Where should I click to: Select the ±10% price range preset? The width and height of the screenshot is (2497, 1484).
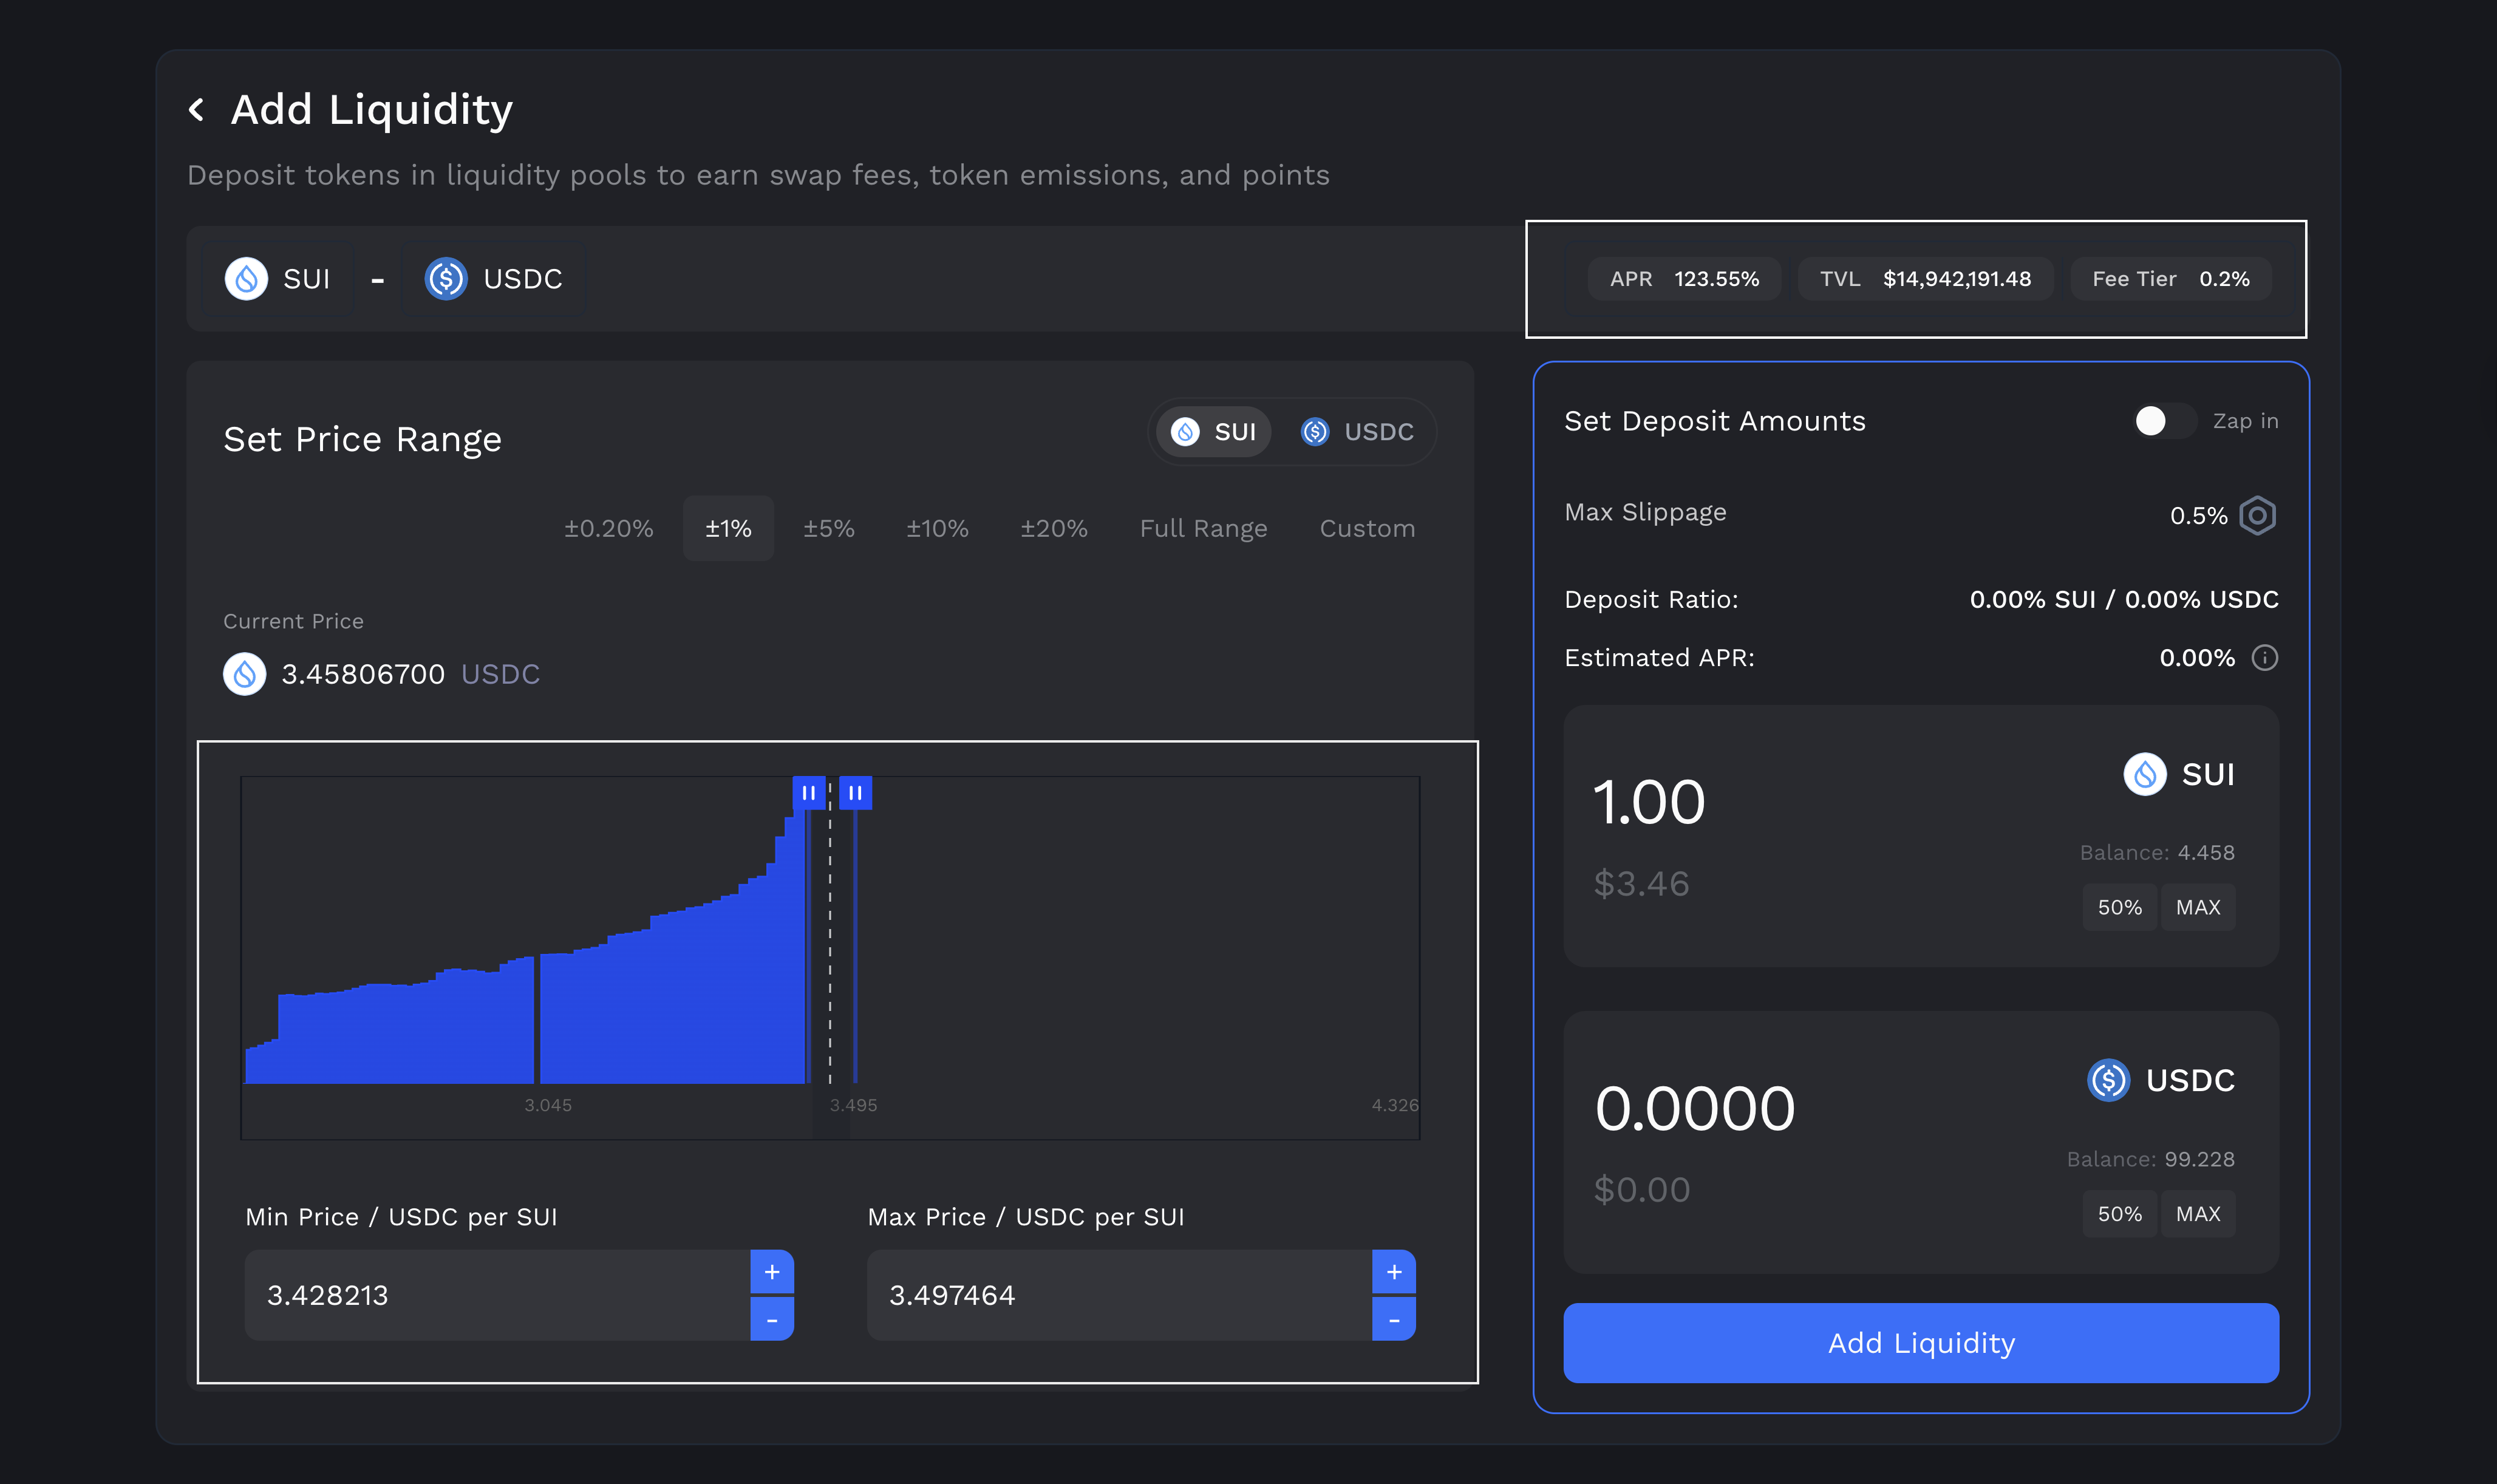point(937,528)
